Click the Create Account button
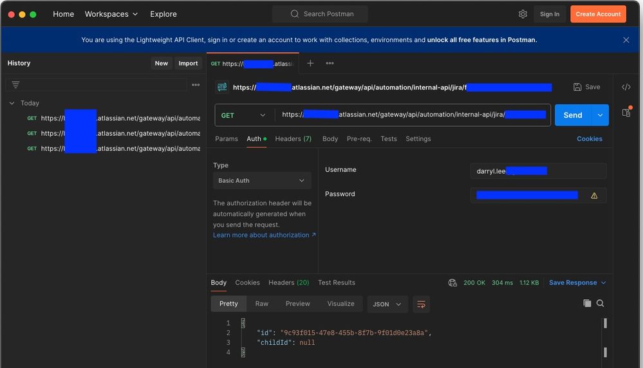643x368 pixels. (598, 14)
